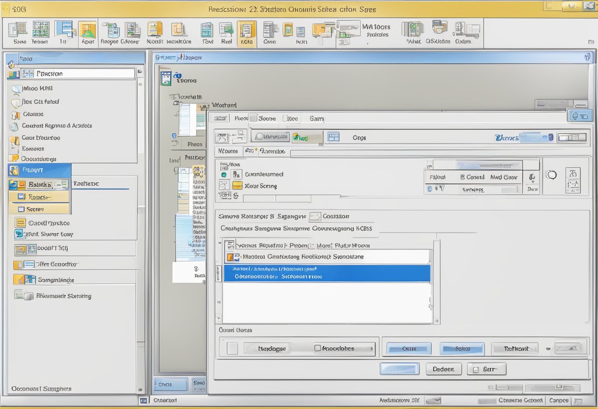This screenshot has height=409, width=598.
Task: Toggle the Scoren checkbox in left menu
Action: 21,209
